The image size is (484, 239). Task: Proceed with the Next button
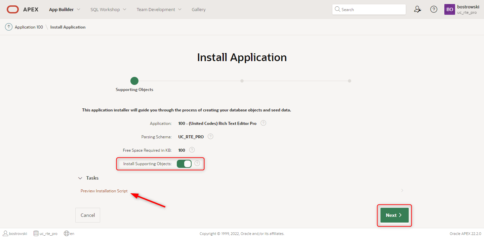click(395, 215)
